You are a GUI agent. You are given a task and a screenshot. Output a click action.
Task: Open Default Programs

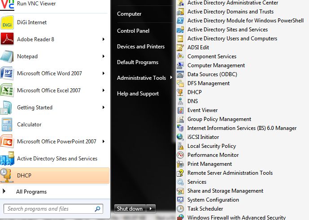tap(138, 62)
